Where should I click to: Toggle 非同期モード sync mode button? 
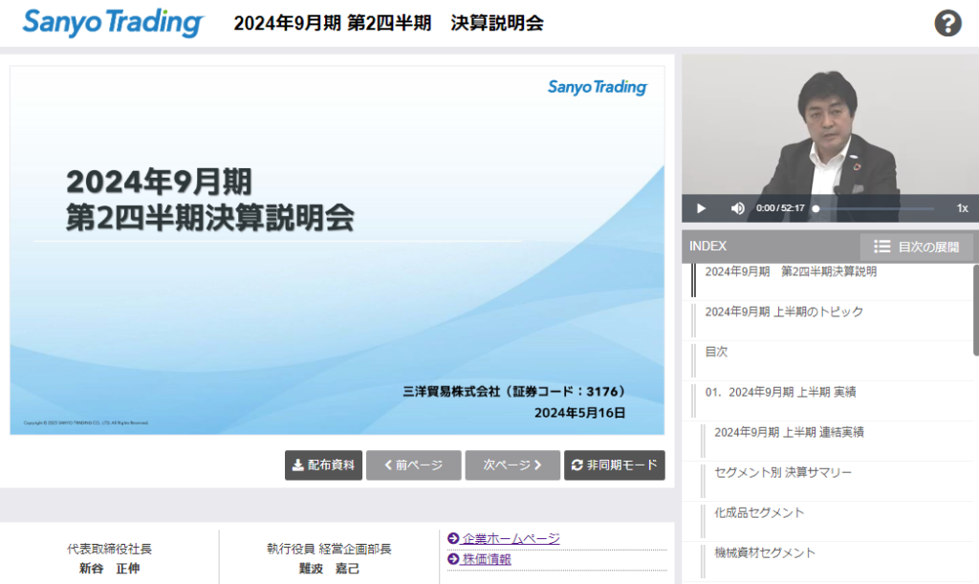tap(615, 465)
